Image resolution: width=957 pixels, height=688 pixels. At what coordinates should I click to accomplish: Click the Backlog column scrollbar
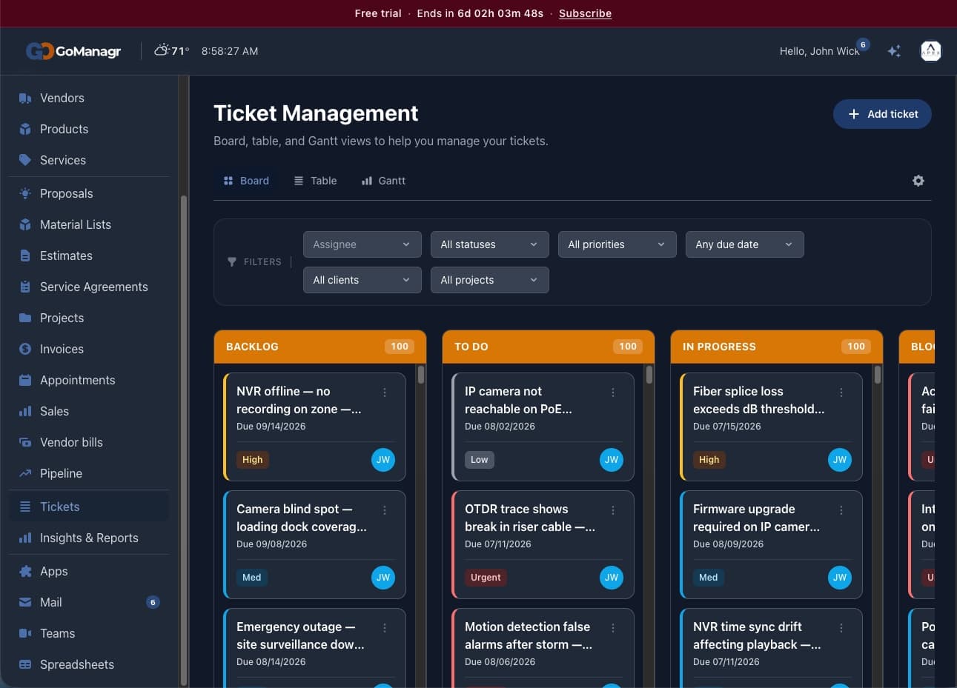(421, 375)
